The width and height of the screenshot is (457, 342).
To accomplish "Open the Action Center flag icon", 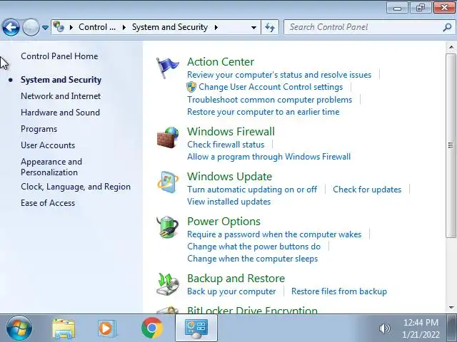I will tap(167, 68).
